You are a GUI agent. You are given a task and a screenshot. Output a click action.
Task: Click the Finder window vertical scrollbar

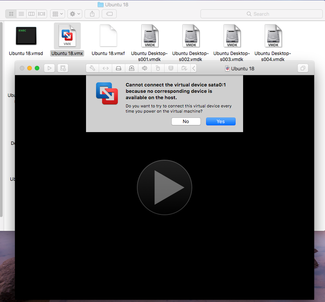click(x=1, y=119)
